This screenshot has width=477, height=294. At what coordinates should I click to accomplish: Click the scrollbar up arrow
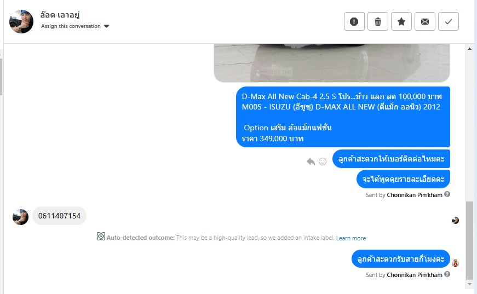469,49
